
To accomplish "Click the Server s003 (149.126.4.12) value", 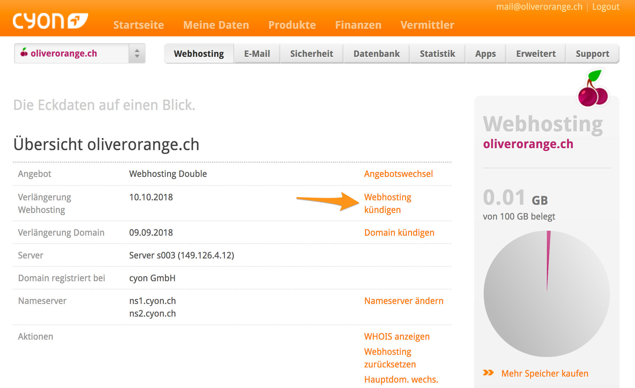I will 182,255.
